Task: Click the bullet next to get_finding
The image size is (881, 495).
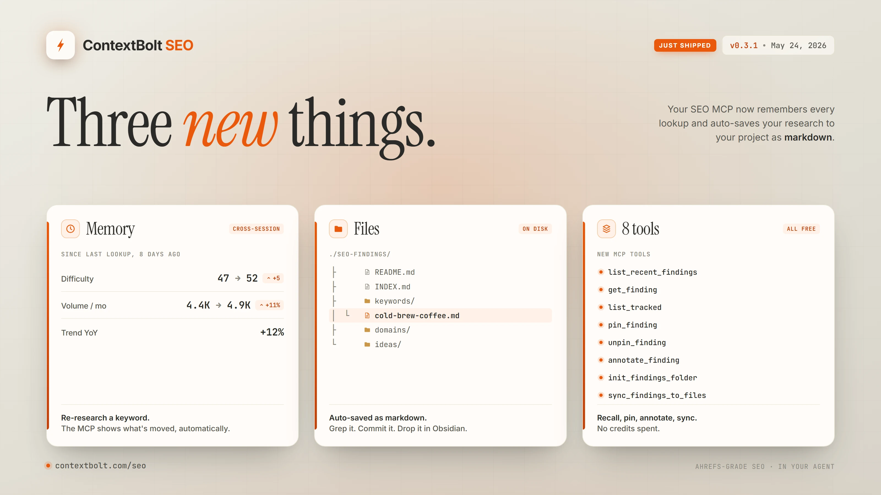Action: click(601, 290)
